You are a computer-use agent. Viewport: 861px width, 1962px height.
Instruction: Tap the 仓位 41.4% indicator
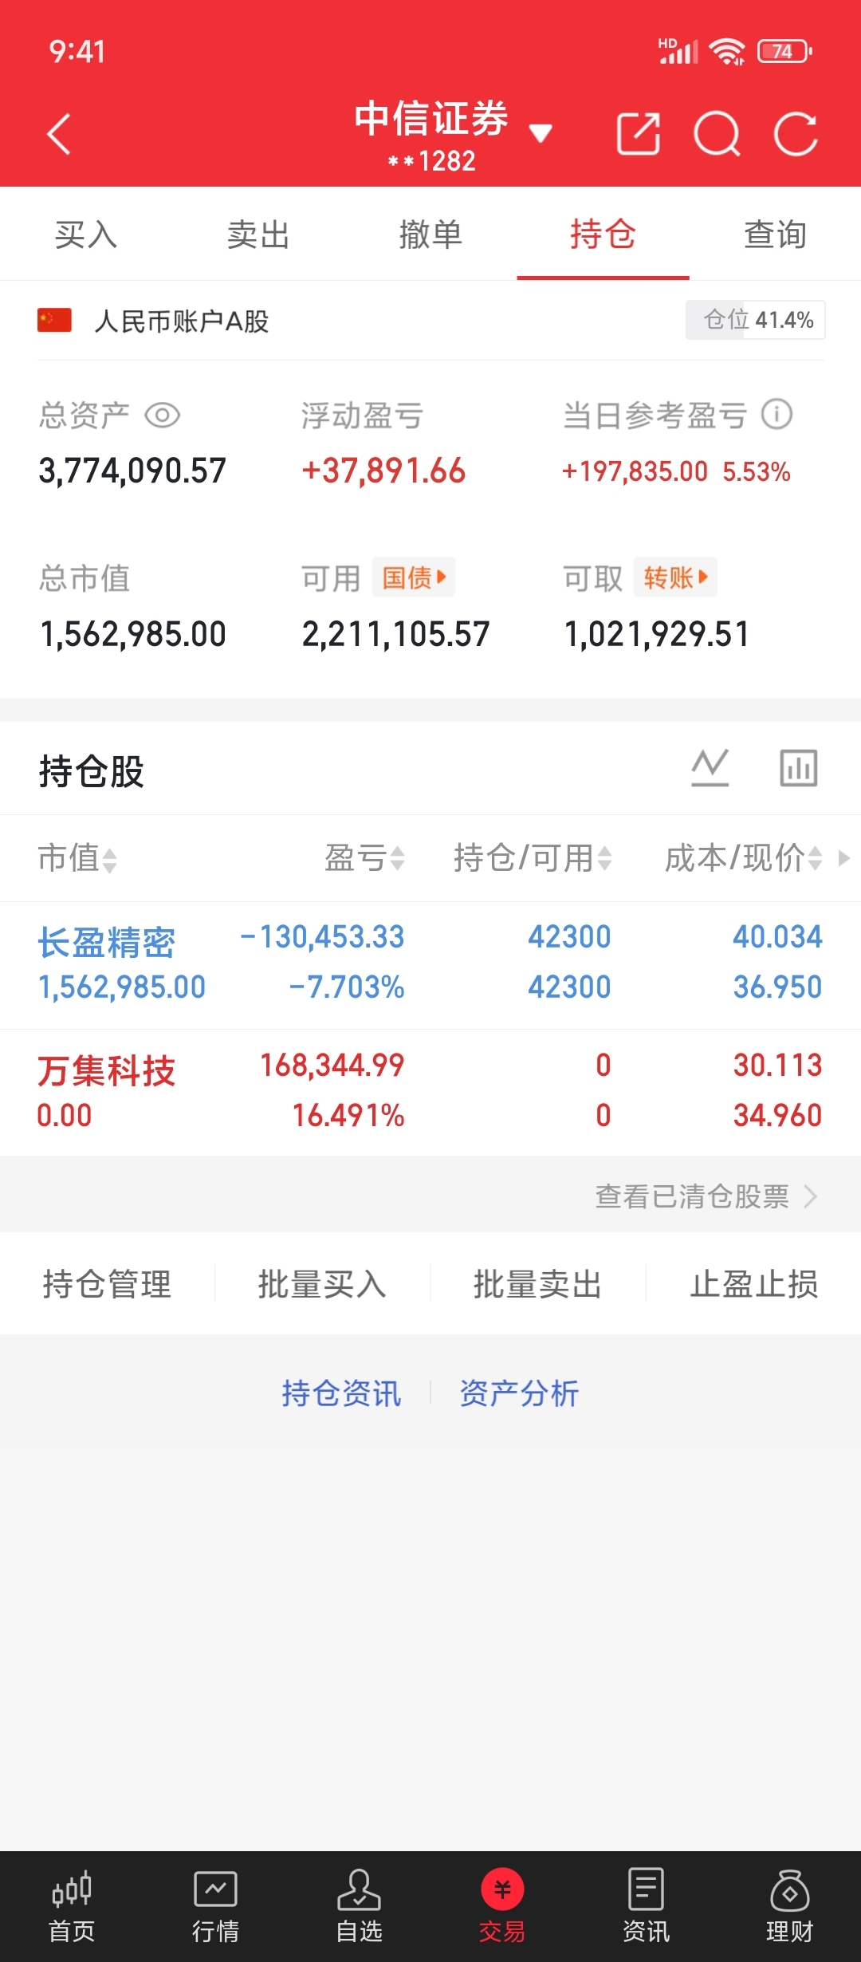click(x=755, y=320)
